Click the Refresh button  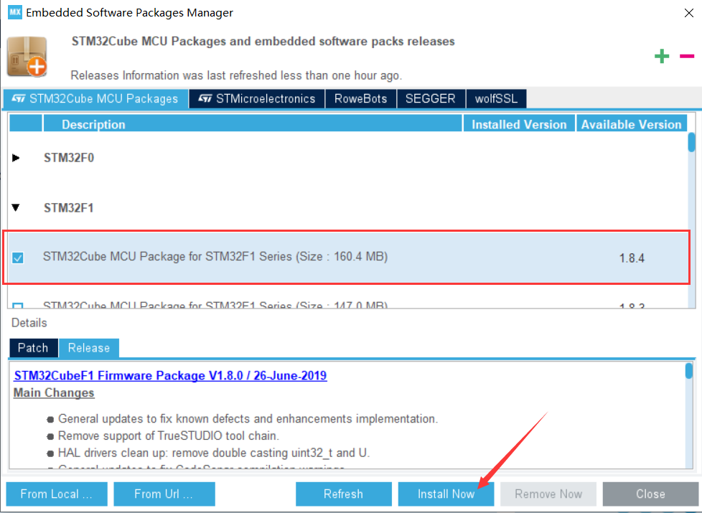coord(343,494)
